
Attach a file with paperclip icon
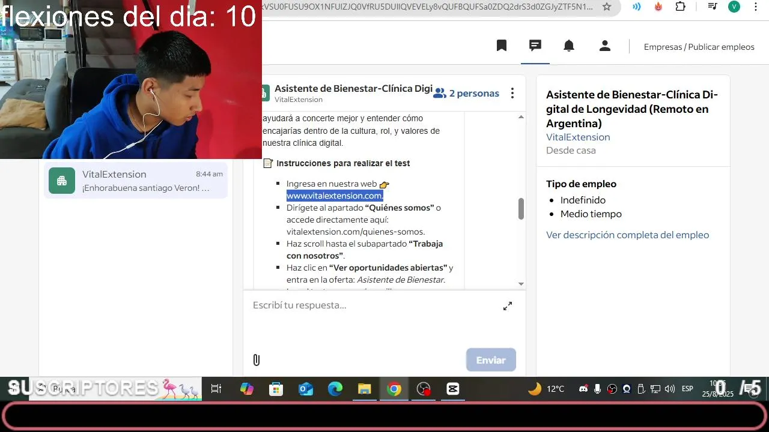pyautogui.click(x=257, y=360)
